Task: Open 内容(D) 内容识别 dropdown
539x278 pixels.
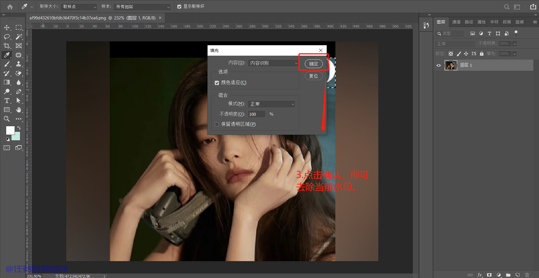Action: point(273,63)
